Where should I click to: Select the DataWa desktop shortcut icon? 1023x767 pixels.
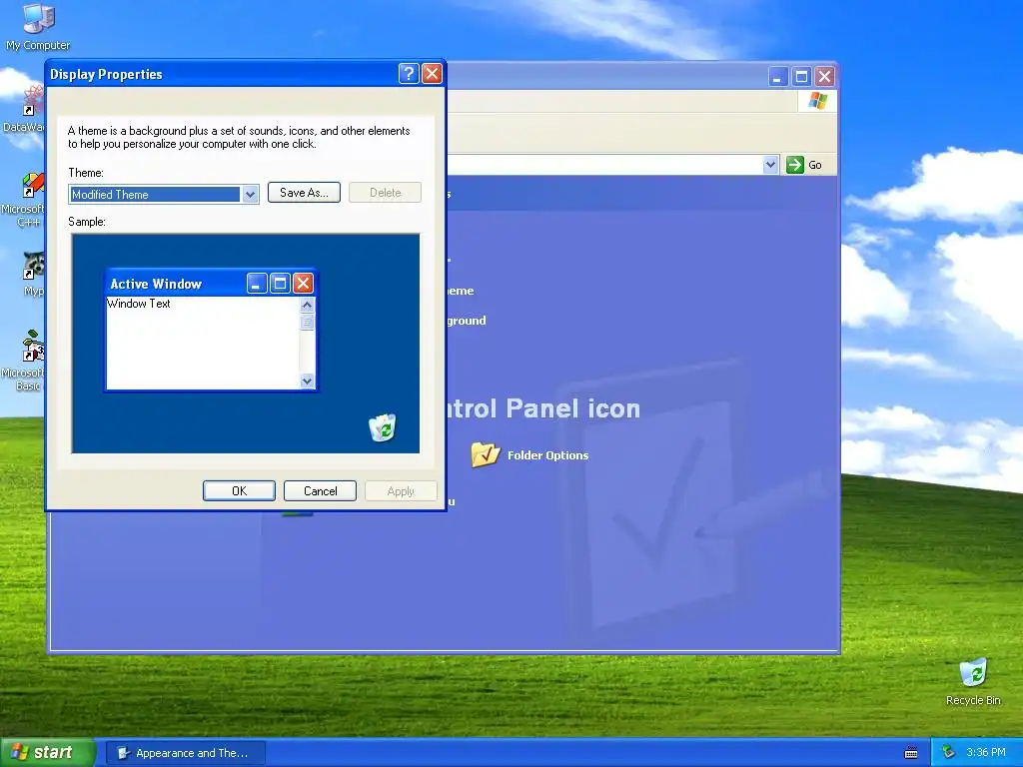click(26, 110)
